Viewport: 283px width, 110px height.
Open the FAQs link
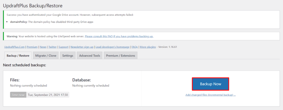(135, 47)
